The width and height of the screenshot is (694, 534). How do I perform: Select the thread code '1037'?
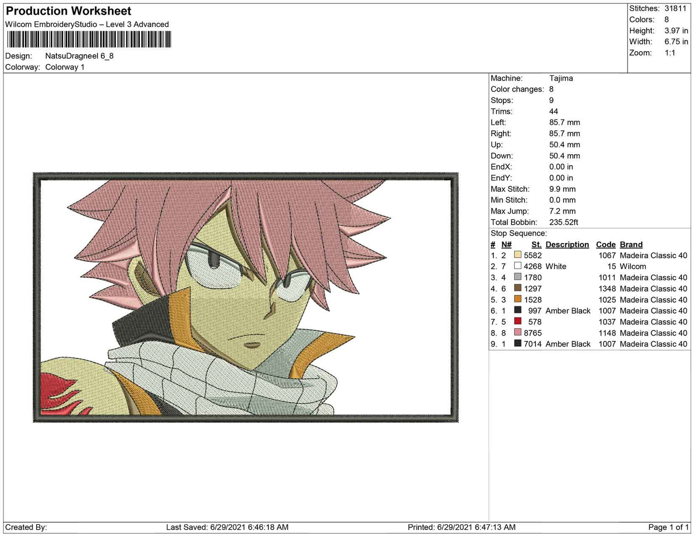pos(607,322)
